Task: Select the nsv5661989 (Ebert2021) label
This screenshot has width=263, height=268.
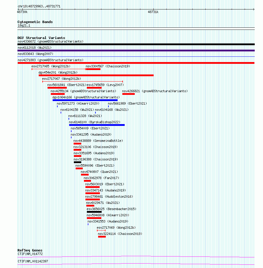Action: coord(127,104)
